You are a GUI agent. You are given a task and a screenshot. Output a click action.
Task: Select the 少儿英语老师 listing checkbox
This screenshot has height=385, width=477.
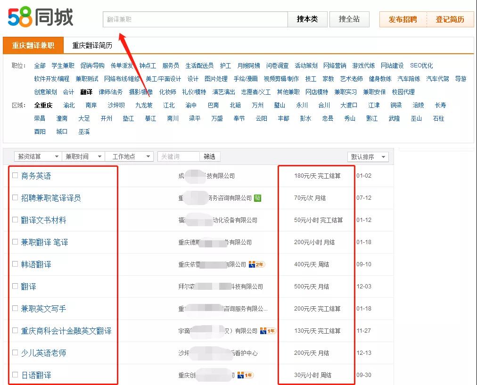pyautogui.click(x=15, y=352)
